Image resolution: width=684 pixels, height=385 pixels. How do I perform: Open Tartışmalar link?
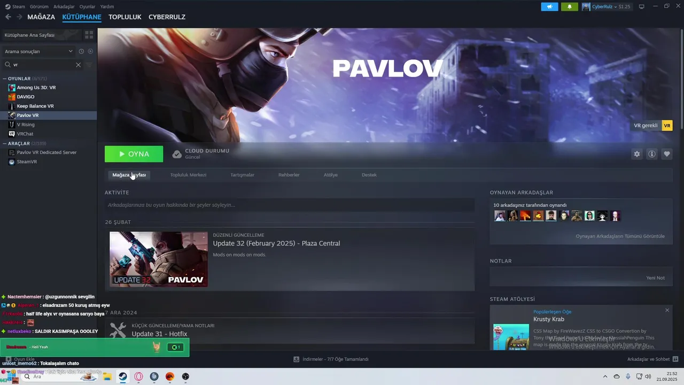tap(242, 175)
